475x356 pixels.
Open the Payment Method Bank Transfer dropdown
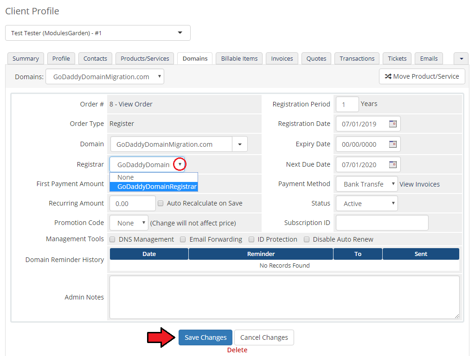tap(366, 184)
